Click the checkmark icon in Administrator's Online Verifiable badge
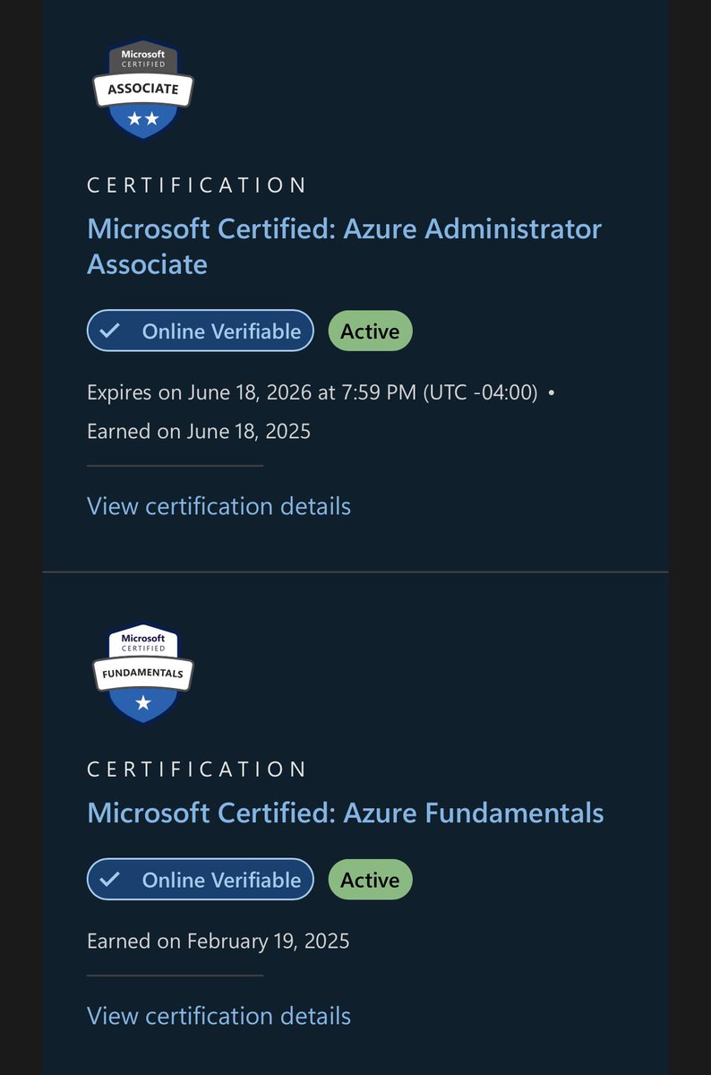Viewport: 711px width, 1075px height. tap(109, 331)
